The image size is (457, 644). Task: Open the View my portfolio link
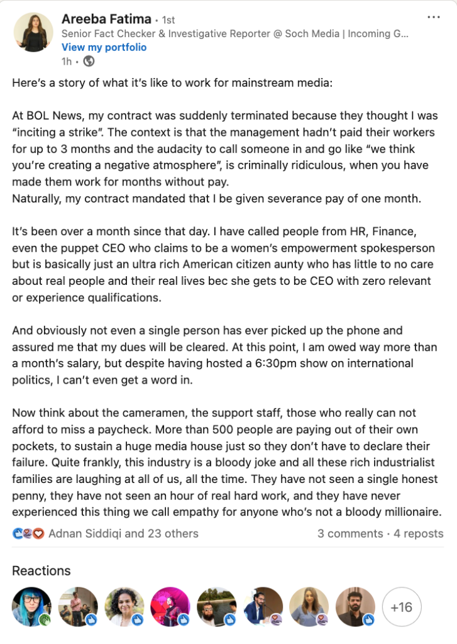(104, 47)
